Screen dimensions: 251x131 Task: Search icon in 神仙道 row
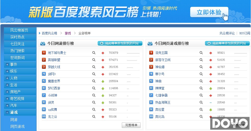pyautogui.click(x=201, y=67)
